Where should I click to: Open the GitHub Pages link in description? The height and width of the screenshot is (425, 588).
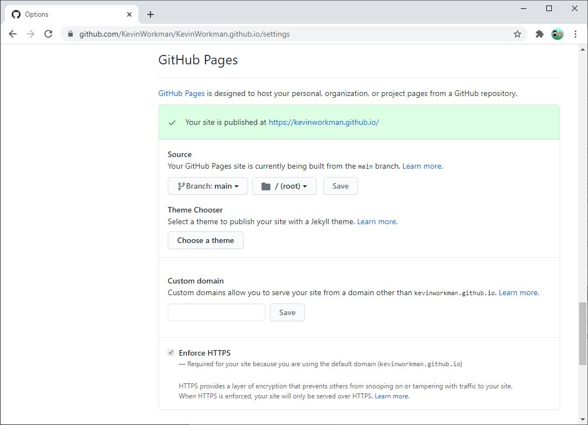click(x=182, y=93)
